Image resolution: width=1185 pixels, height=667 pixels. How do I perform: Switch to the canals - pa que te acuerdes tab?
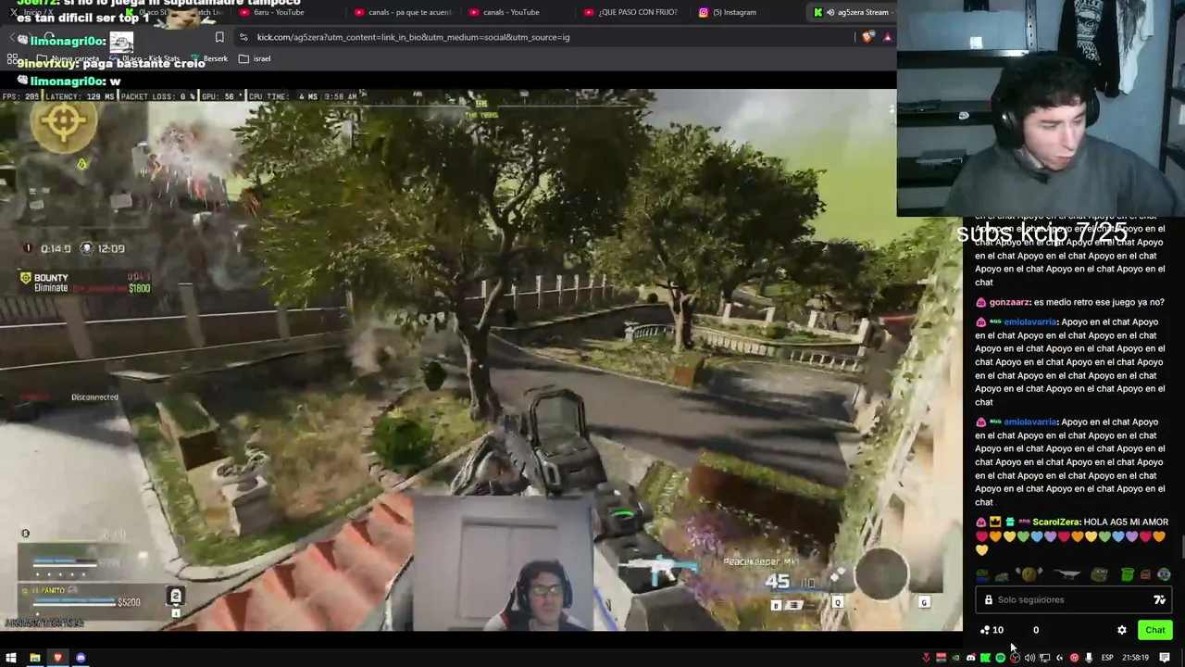pos(403,12)
